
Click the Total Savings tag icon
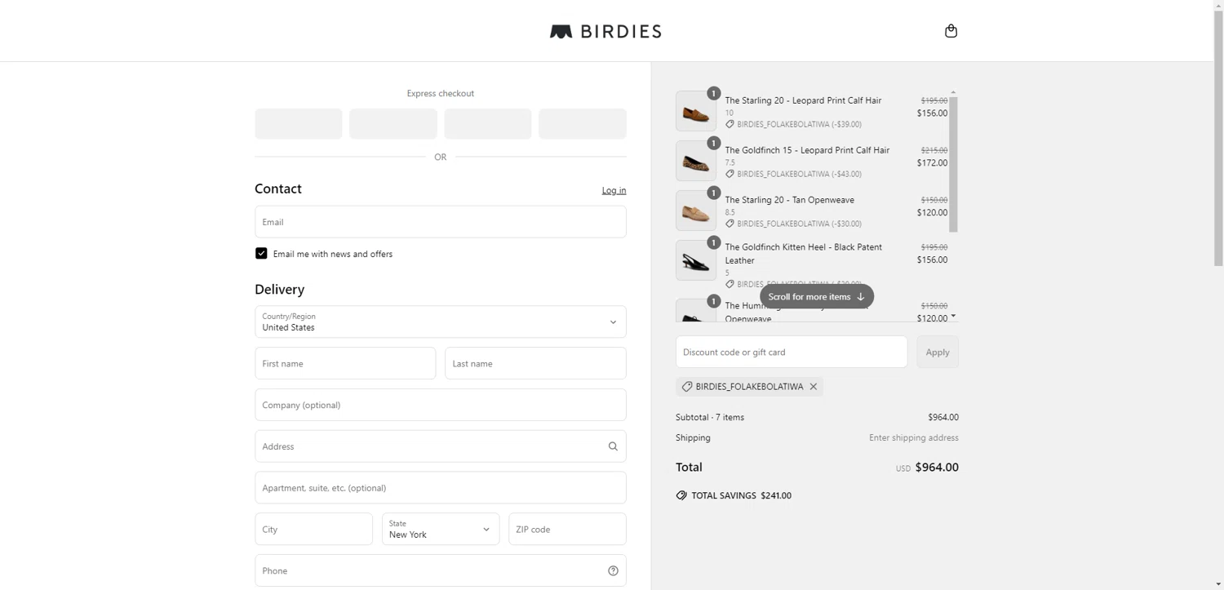click(x=681, y=495)
